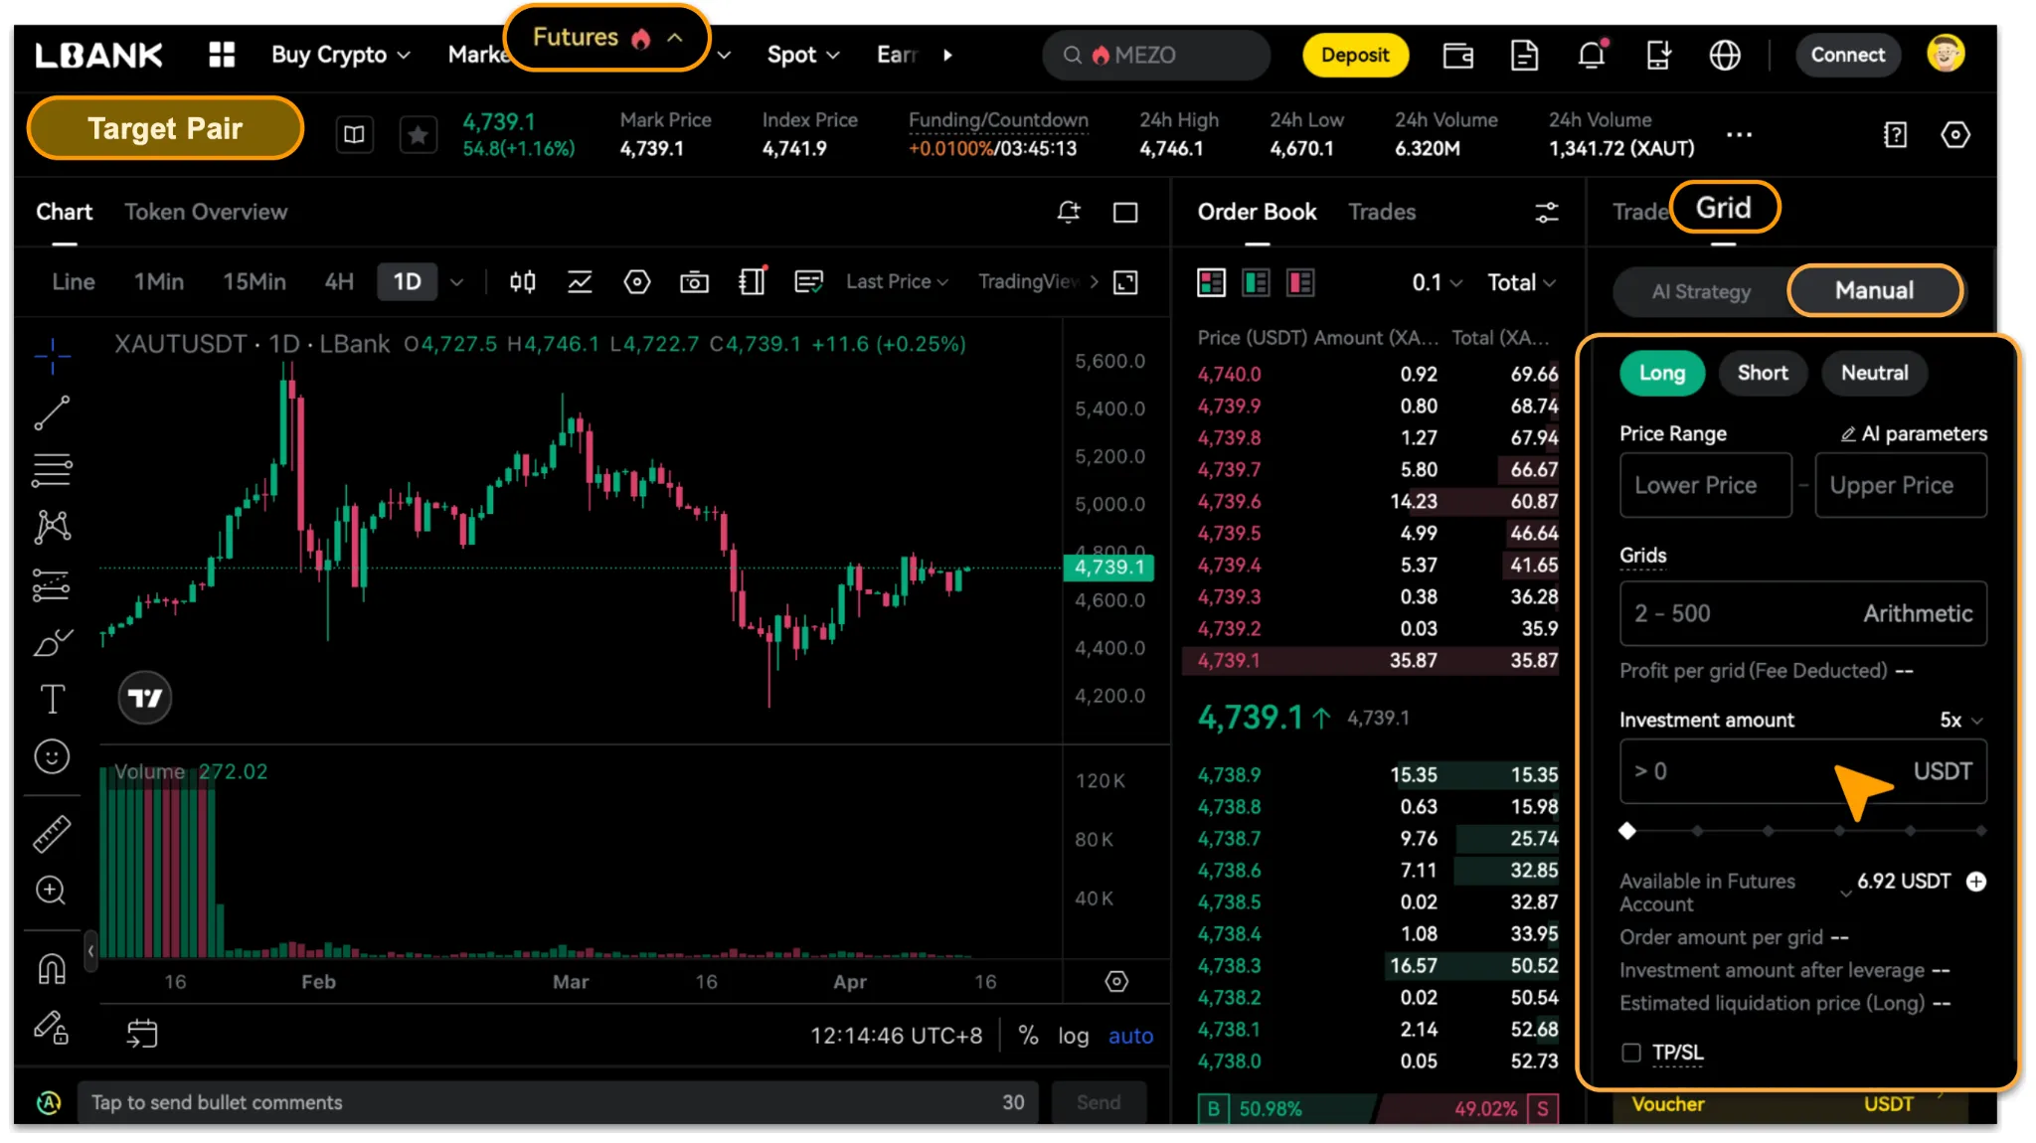Viewport: 2036px width, 1143px height.
Task: Select the Short direction option
Action: pos(1762,373)
